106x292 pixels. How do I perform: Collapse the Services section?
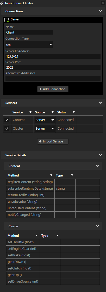coord(101,103)
